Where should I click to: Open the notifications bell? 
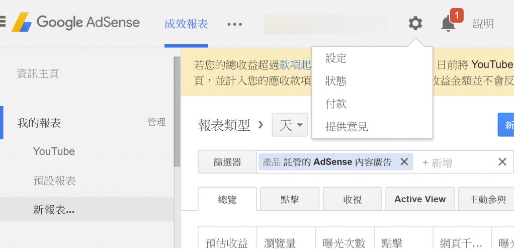click(449, 24)
